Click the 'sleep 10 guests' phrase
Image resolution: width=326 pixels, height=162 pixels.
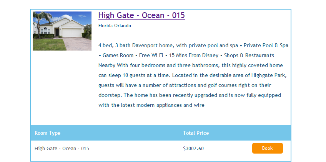coord(128,75)
